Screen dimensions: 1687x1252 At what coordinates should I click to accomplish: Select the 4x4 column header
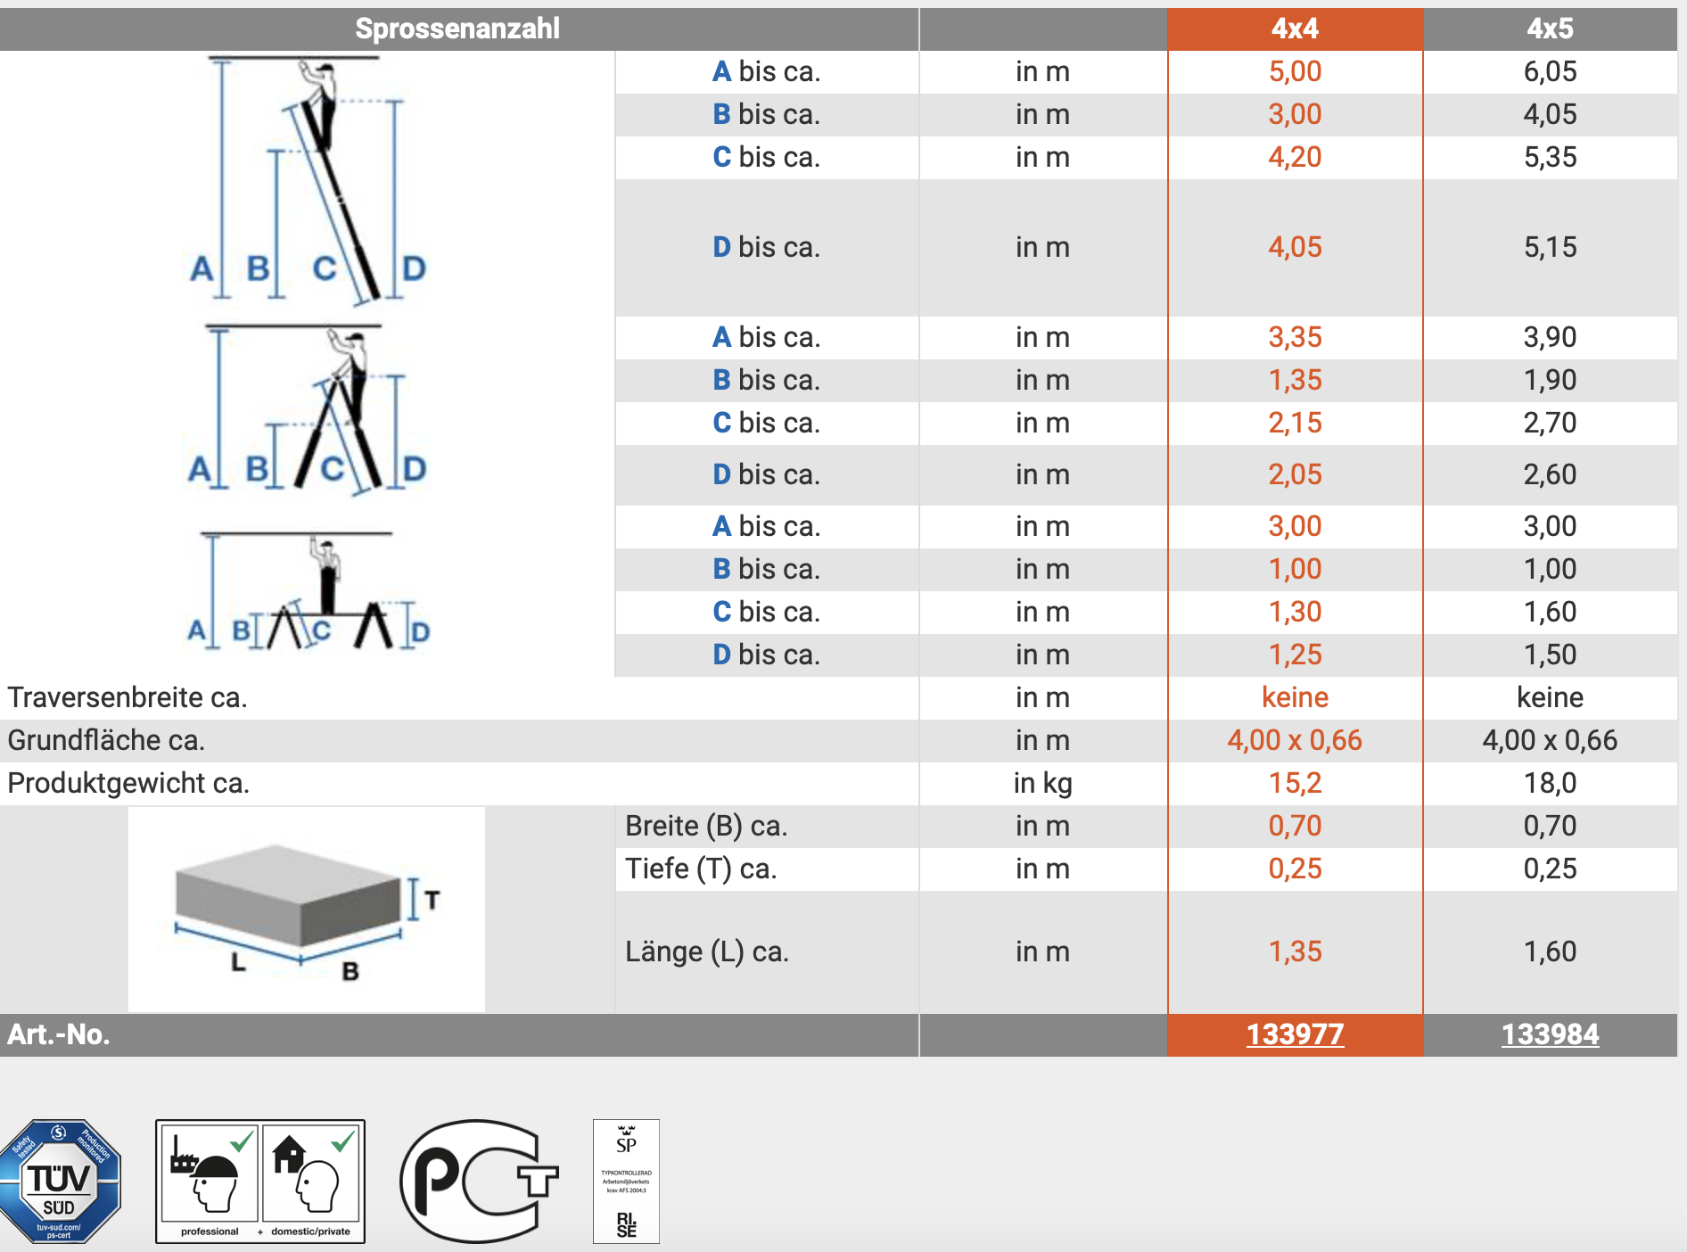click(x=1295, y=29)
